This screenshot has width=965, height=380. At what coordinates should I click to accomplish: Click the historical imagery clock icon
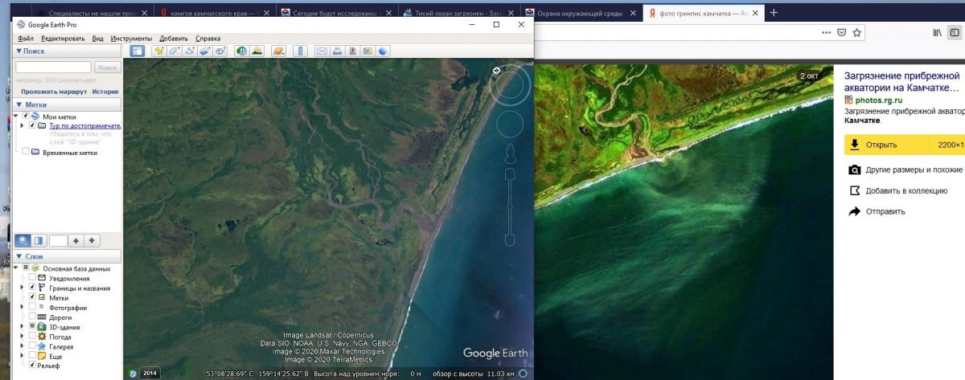241,51
